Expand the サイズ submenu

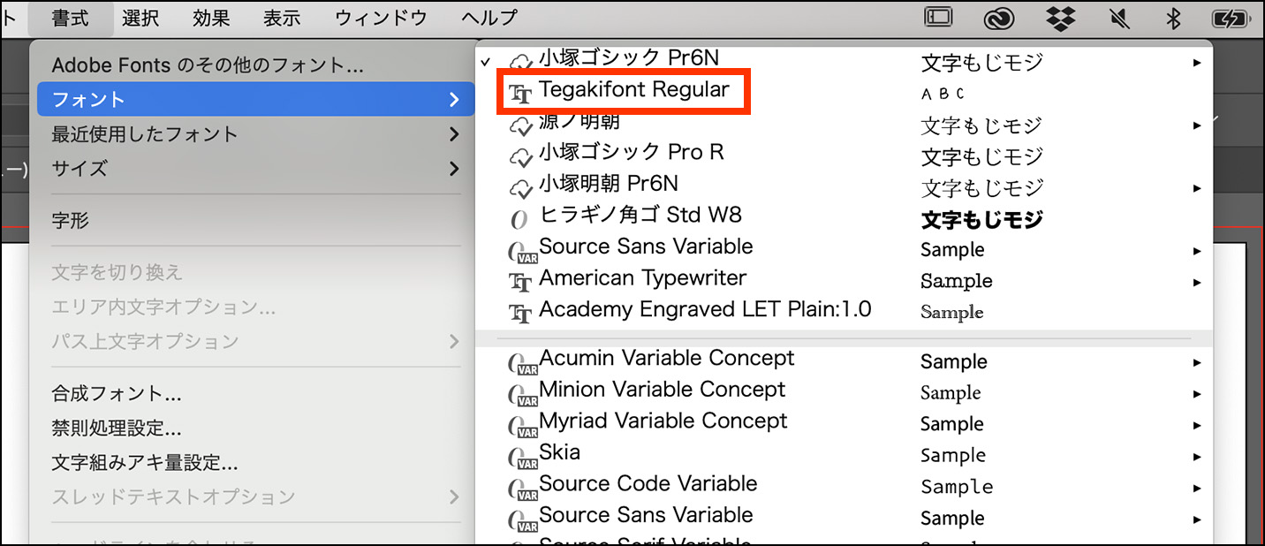click(250, 168)
